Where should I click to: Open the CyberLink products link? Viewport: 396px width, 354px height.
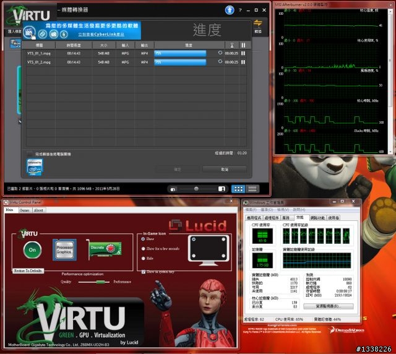(x=101, y=35)
